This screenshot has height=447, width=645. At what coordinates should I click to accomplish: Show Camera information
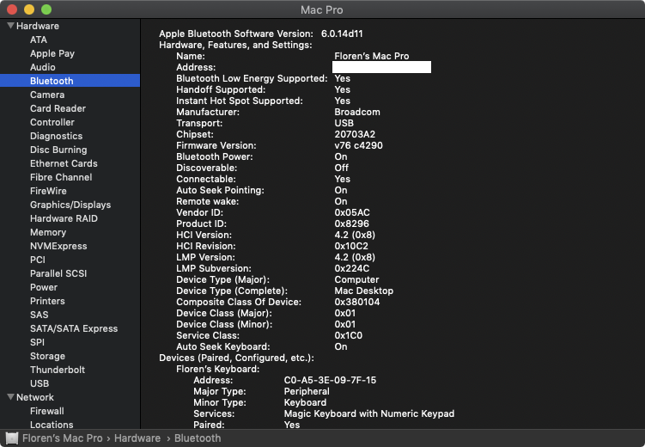47,95
